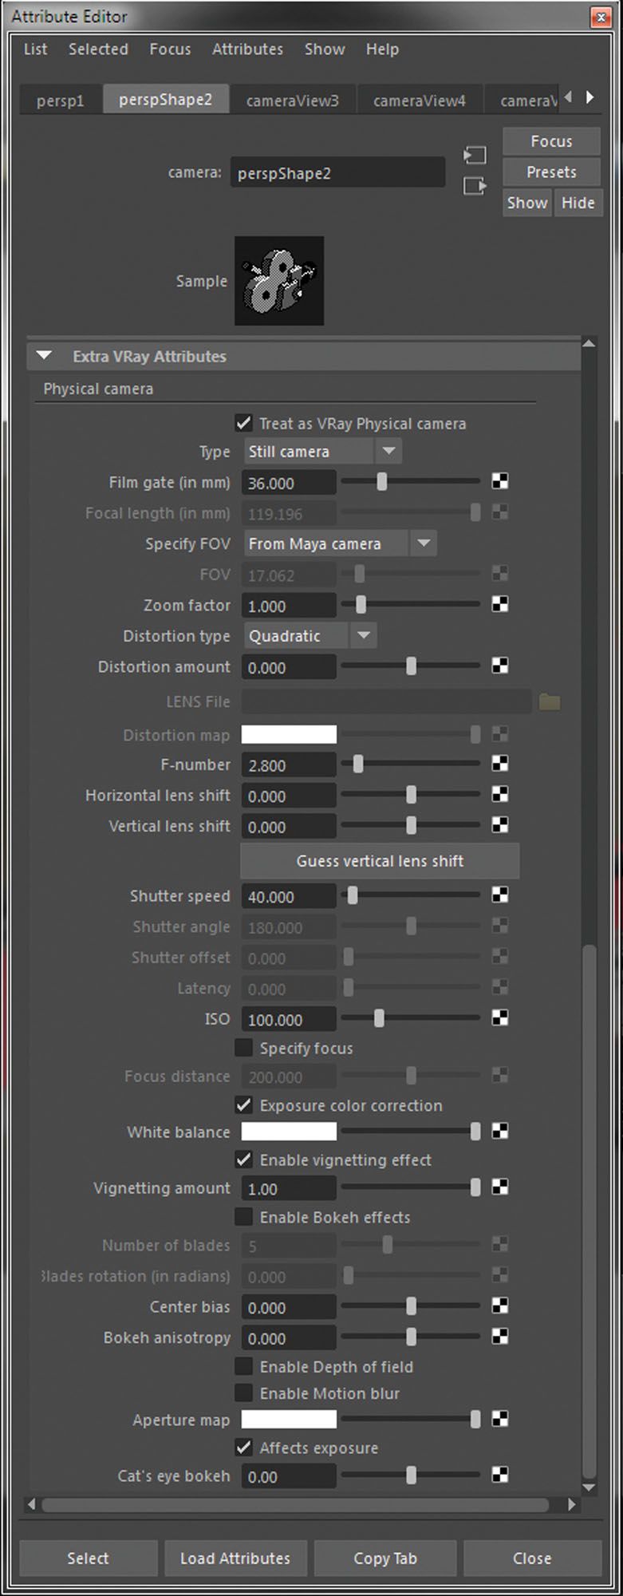Open the Attributes menu

(247, 49)
